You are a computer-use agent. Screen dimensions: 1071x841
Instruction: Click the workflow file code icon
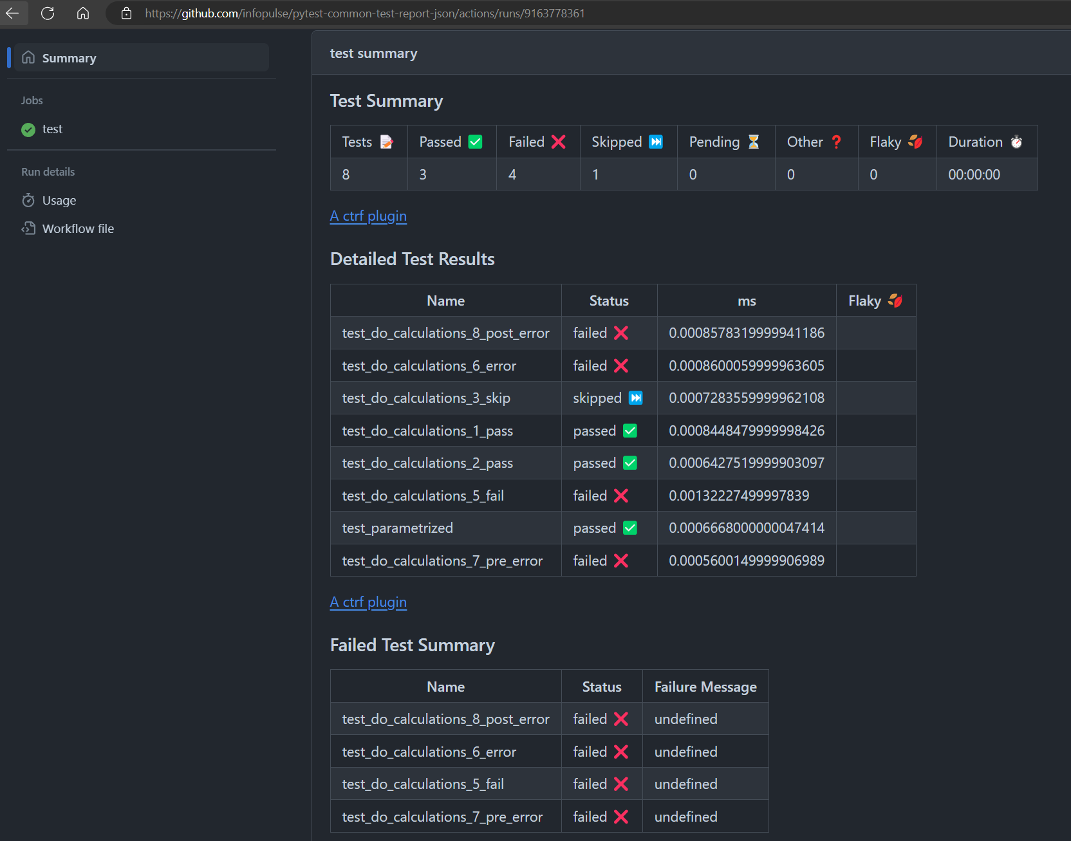point(28,228)
